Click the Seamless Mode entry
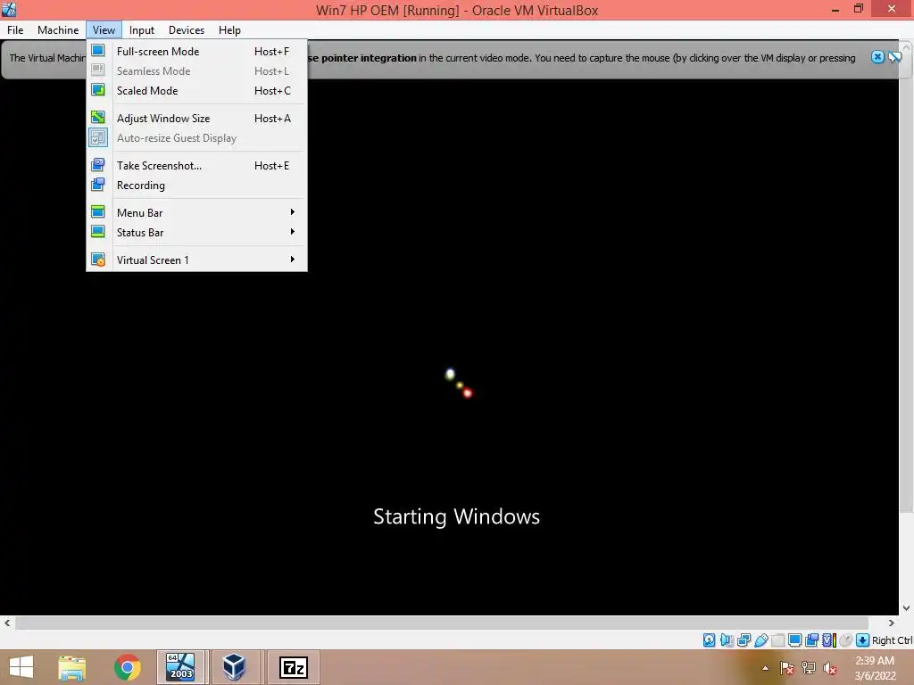 click(x=196, y=71)
